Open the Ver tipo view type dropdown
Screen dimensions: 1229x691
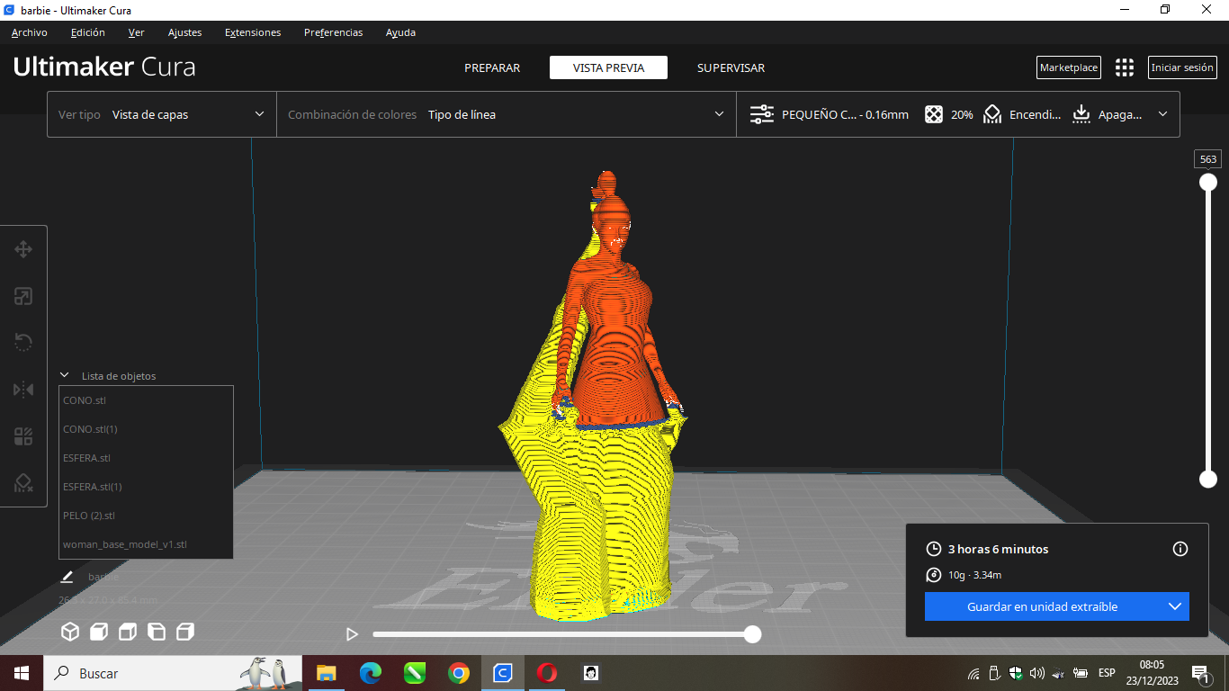click(x=162, y=114)
